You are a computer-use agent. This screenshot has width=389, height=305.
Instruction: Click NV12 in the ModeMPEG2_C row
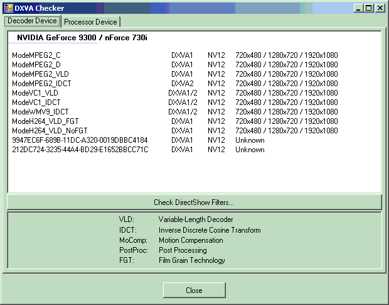(x=216, y=55)
